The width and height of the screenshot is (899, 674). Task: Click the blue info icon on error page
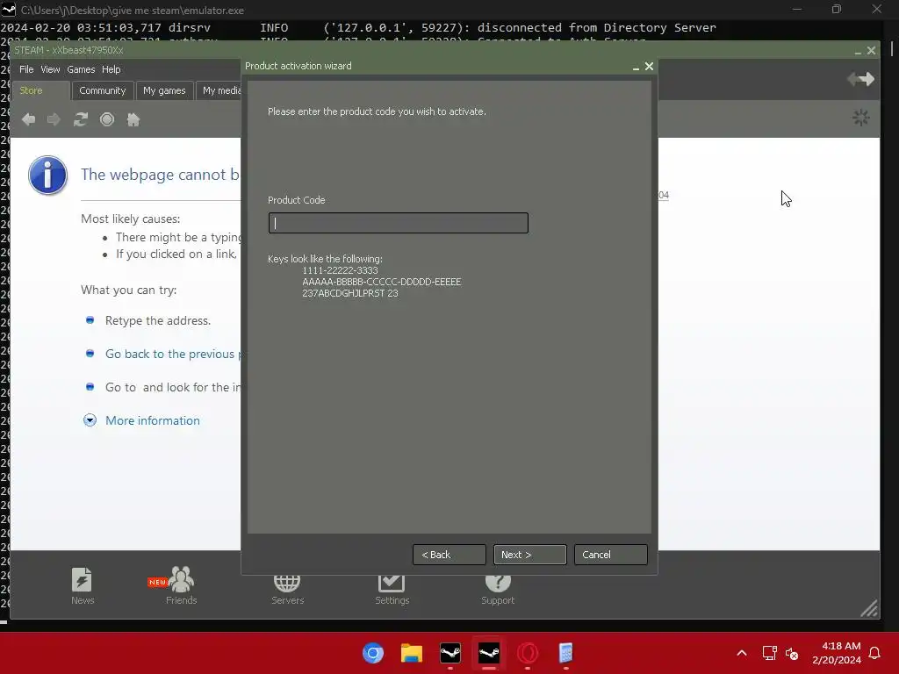pyautogui.click(x=48, y=176)
